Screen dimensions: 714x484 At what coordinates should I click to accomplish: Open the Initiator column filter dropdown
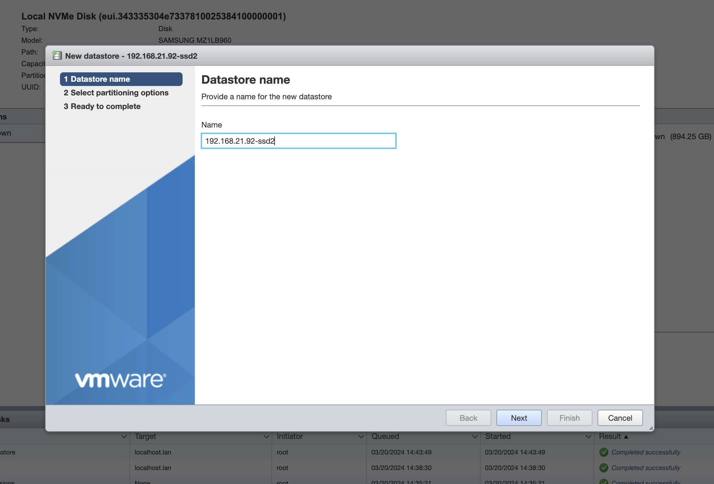point(362,437)
